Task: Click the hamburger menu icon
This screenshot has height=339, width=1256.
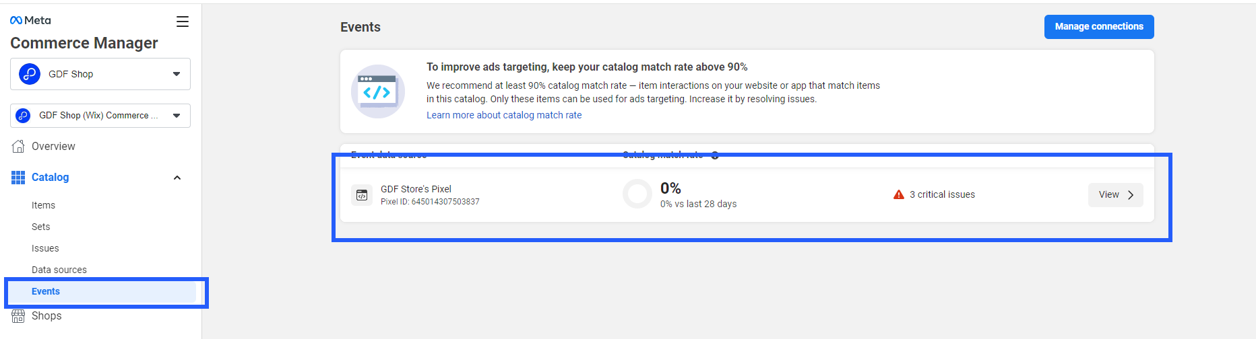Action: (183, 22)
